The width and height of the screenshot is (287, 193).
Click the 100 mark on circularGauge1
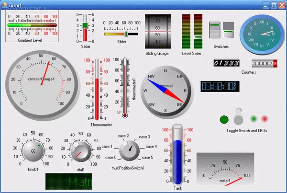(61, 103)
